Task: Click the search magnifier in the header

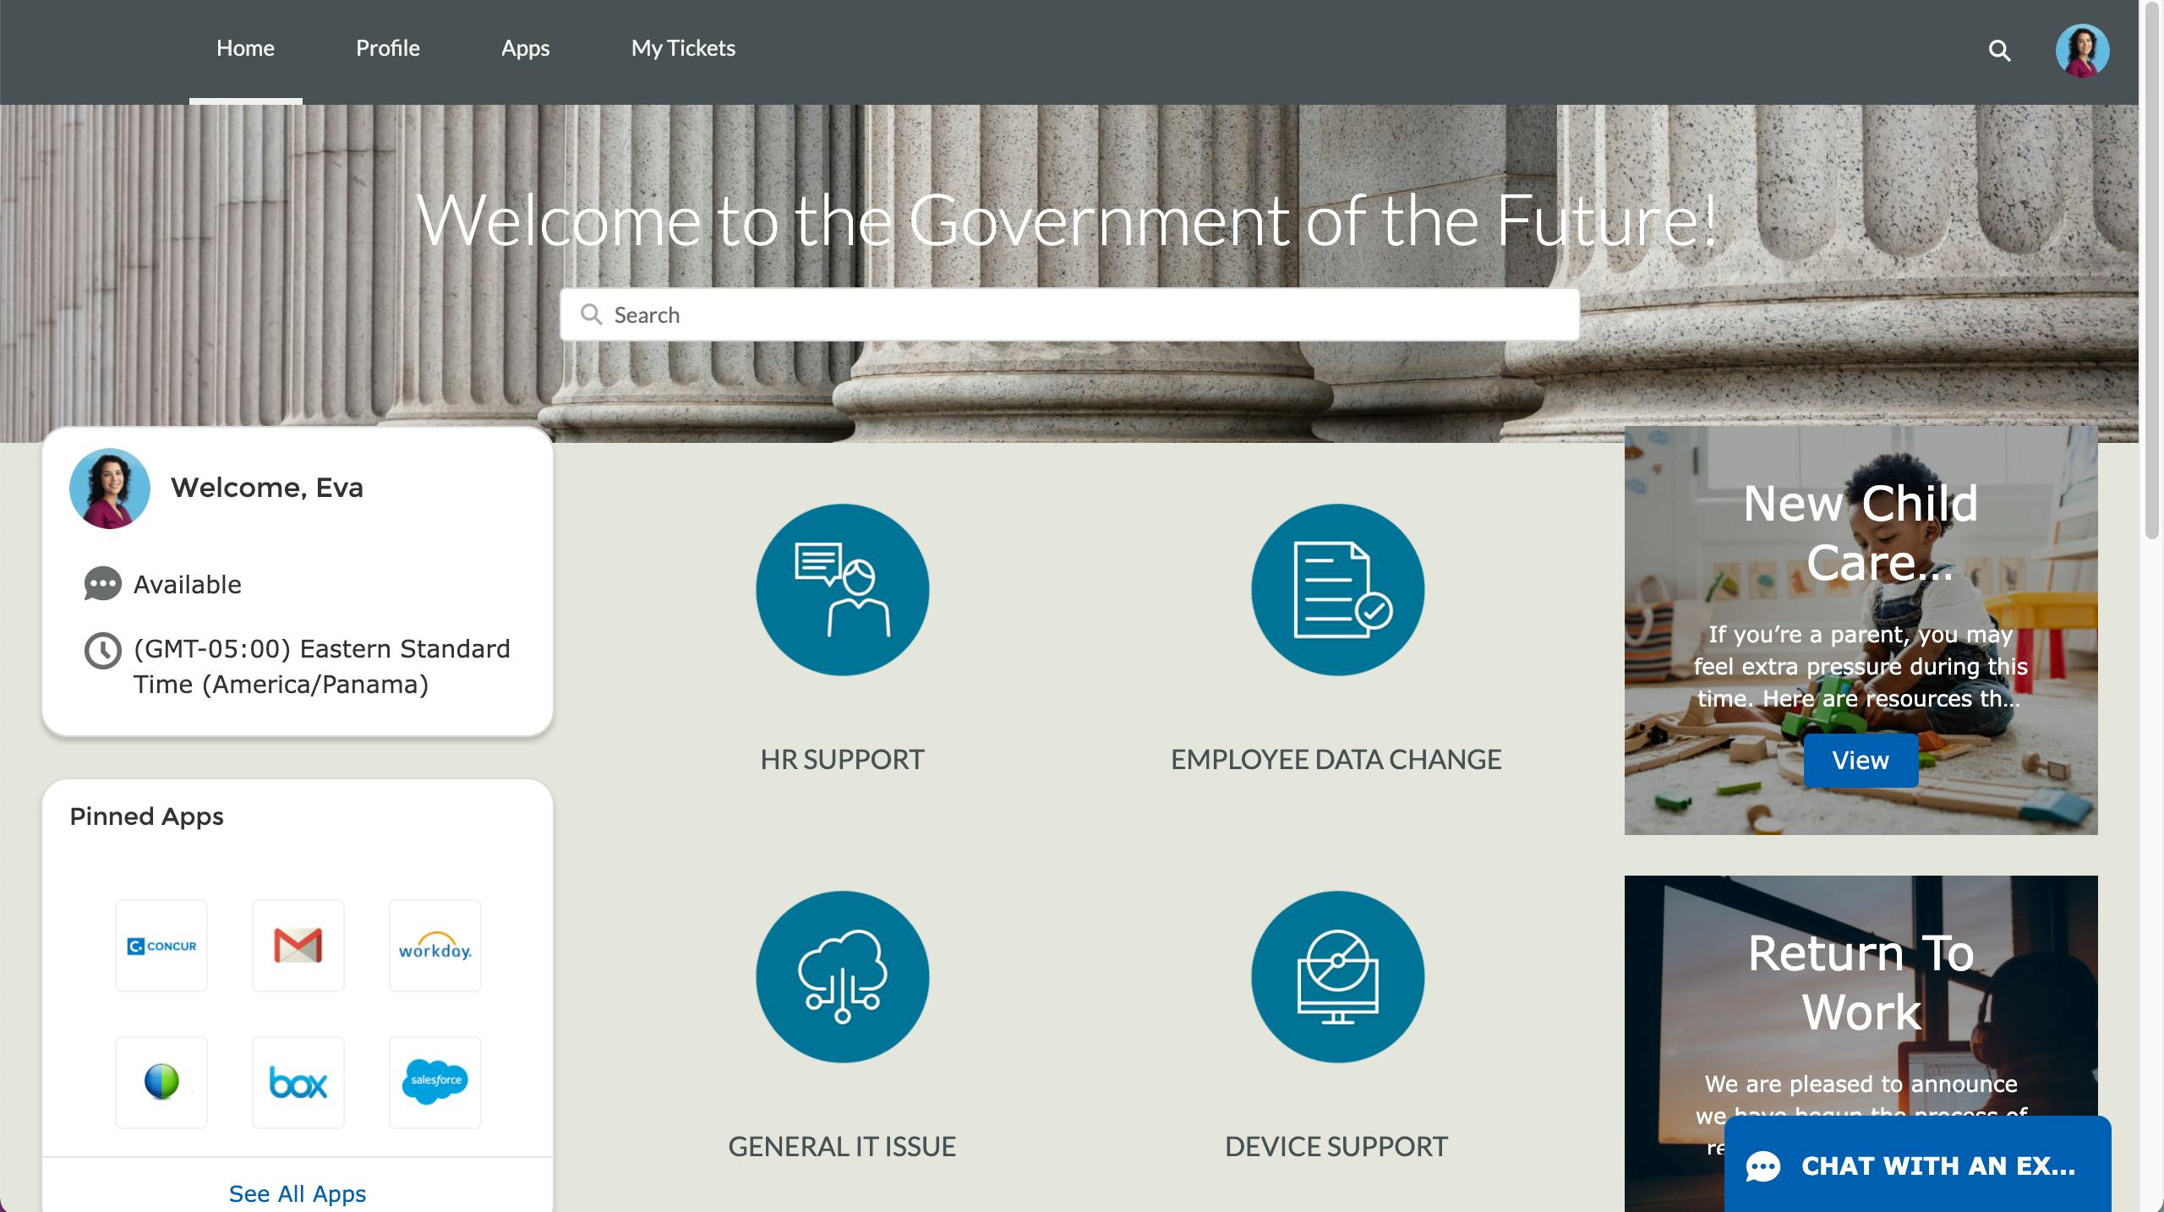Action: pyautogui.click(x=1999, y=51)
